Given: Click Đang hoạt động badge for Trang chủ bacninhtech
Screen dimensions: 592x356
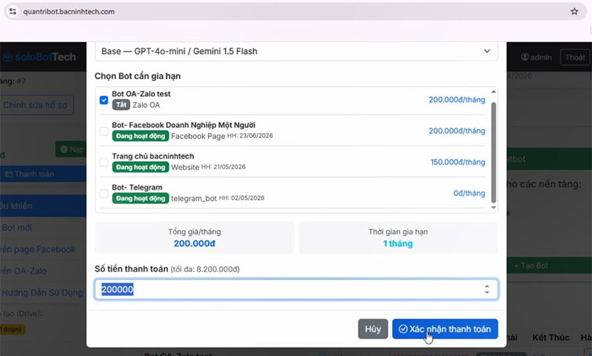Looking at the screenshot, I should pyautogui.click(x=141, y=167).
